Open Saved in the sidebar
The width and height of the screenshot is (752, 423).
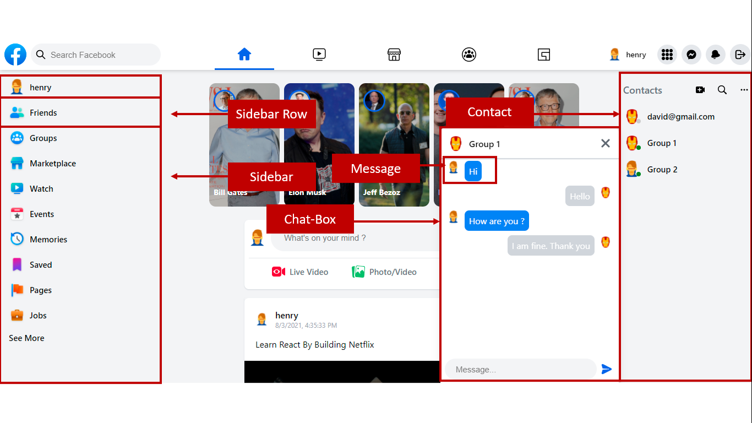[80, 264]
